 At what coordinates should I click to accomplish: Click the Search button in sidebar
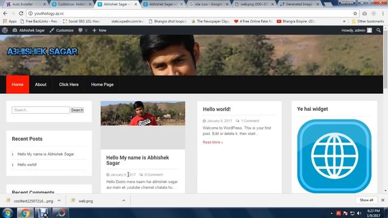point(77,110)
